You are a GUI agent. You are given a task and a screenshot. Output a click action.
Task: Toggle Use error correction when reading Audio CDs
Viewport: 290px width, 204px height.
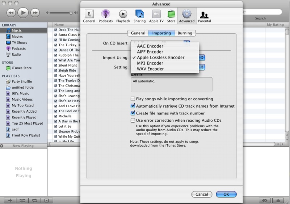click(133, 121)
